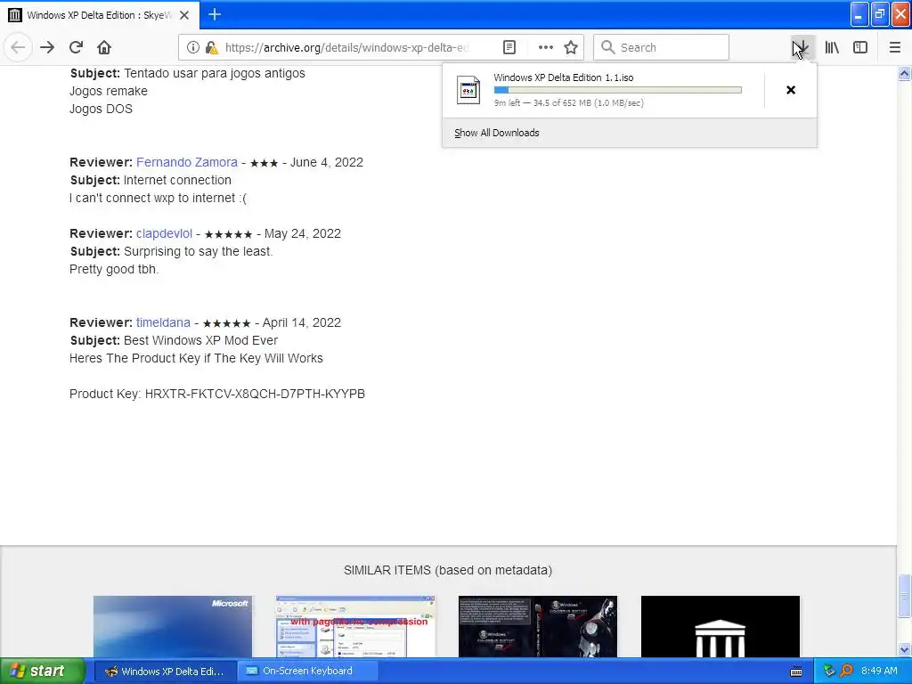Open the Windows Start menu

point(43,671)
